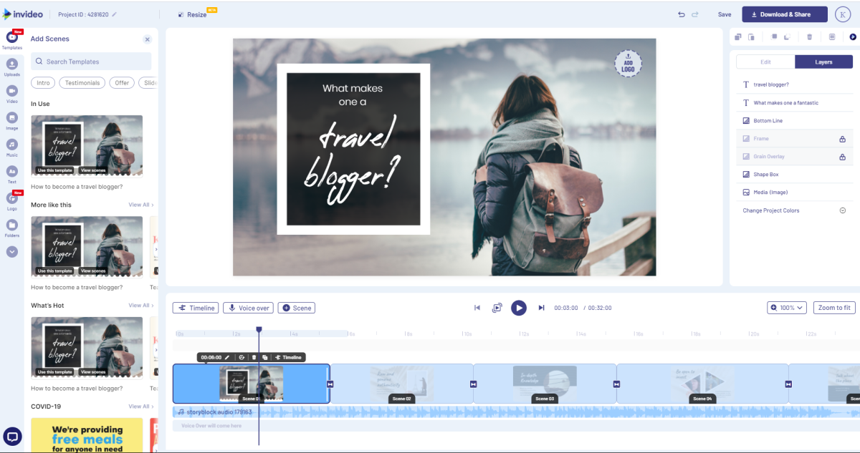View all What's Hot templates

140,306
